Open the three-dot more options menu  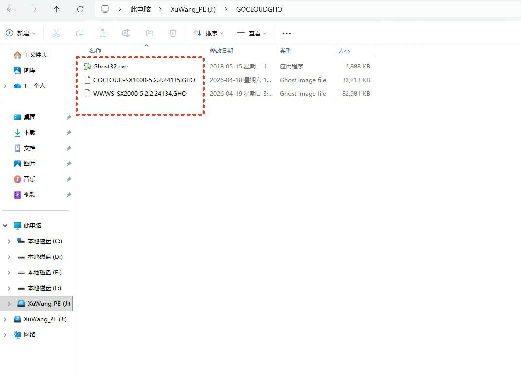(286, 33)
